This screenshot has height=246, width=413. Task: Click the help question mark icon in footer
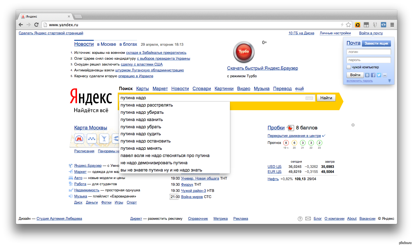point(300,219)
